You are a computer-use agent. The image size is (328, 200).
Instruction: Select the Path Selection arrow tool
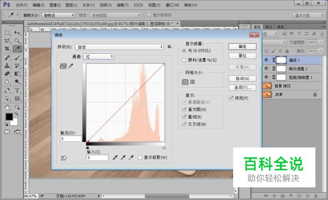7,98
